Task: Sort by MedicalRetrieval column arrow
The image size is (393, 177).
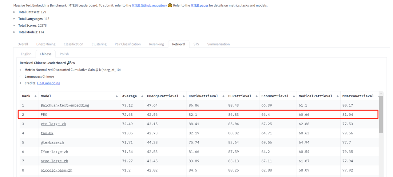Action: (x=337, y=96)
